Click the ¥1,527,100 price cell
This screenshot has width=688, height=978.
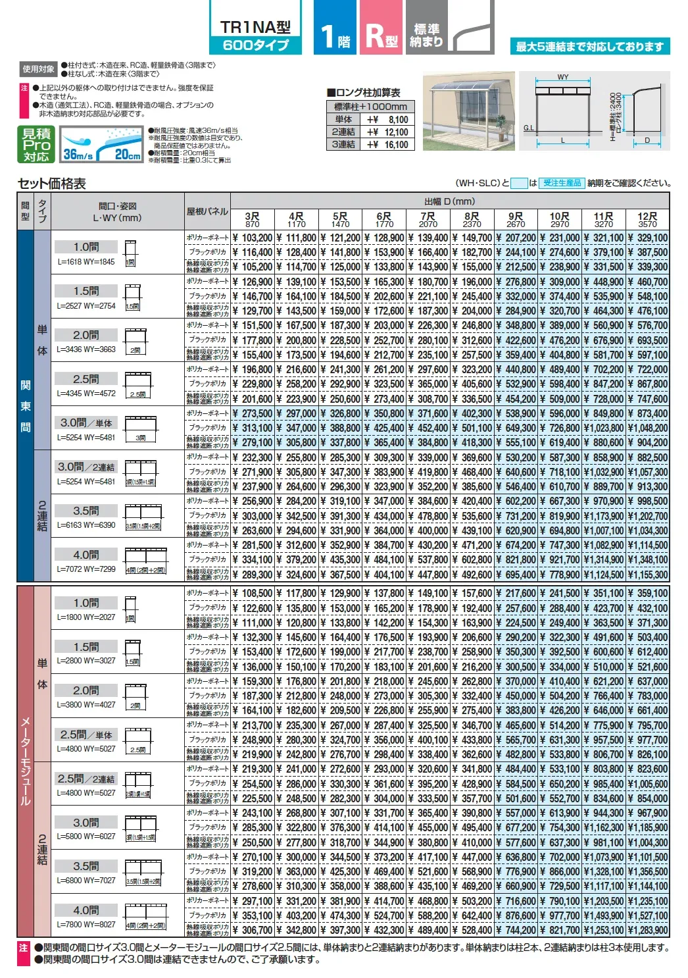(x=648, y=915)
